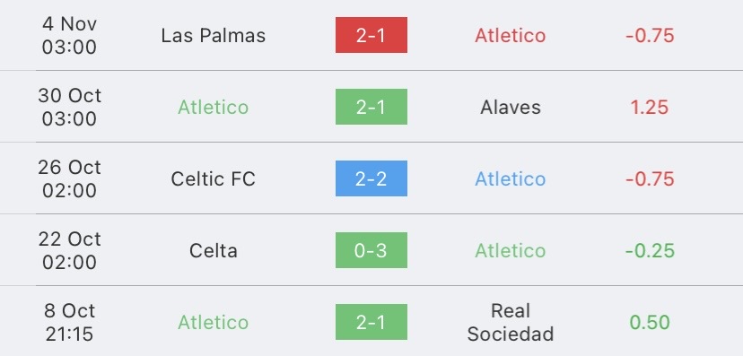Select the Celta team name

214,251
